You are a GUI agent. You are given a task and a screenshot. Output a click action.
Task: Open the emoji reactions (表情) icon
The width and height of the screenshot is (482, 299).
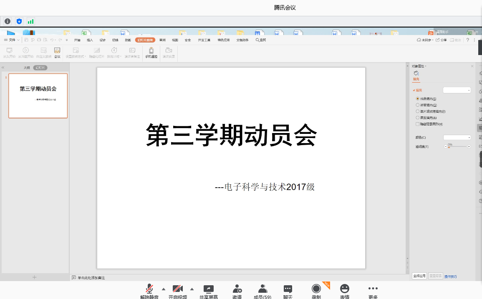(x=344, y=289)
